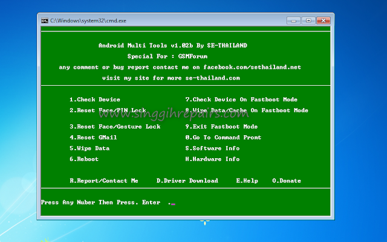The image size is (387, 242).
Task: Select '7.Check Device On Fastboot Mode'
Action: click(241, 100)
